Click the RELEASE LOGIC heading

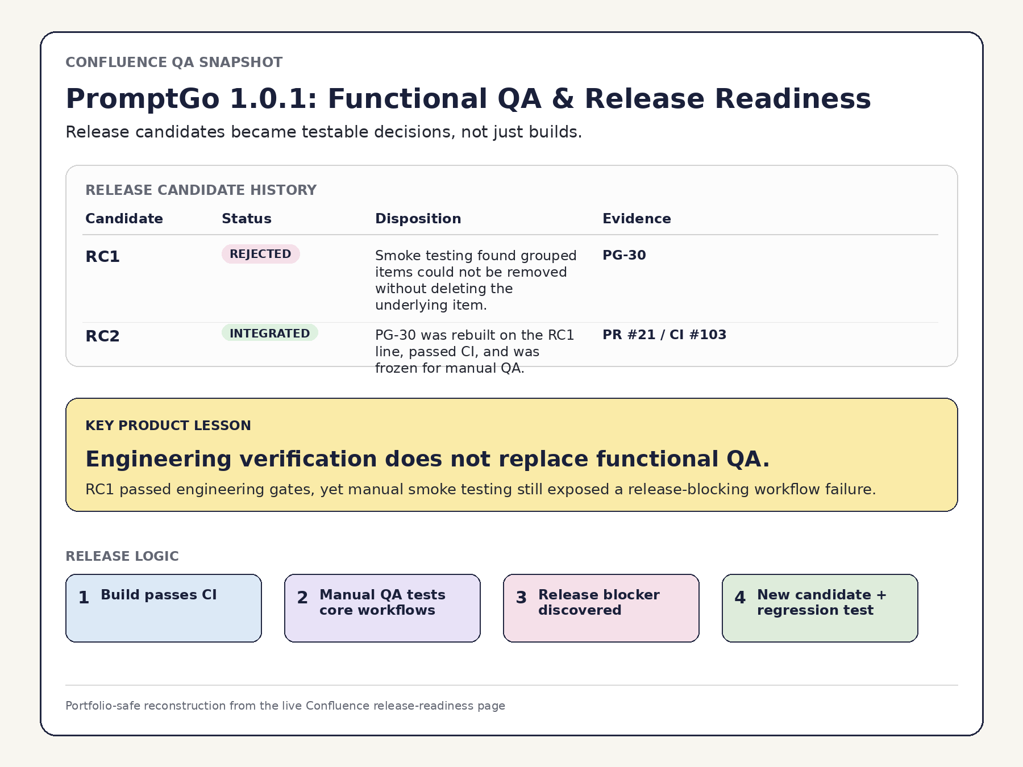122,556
